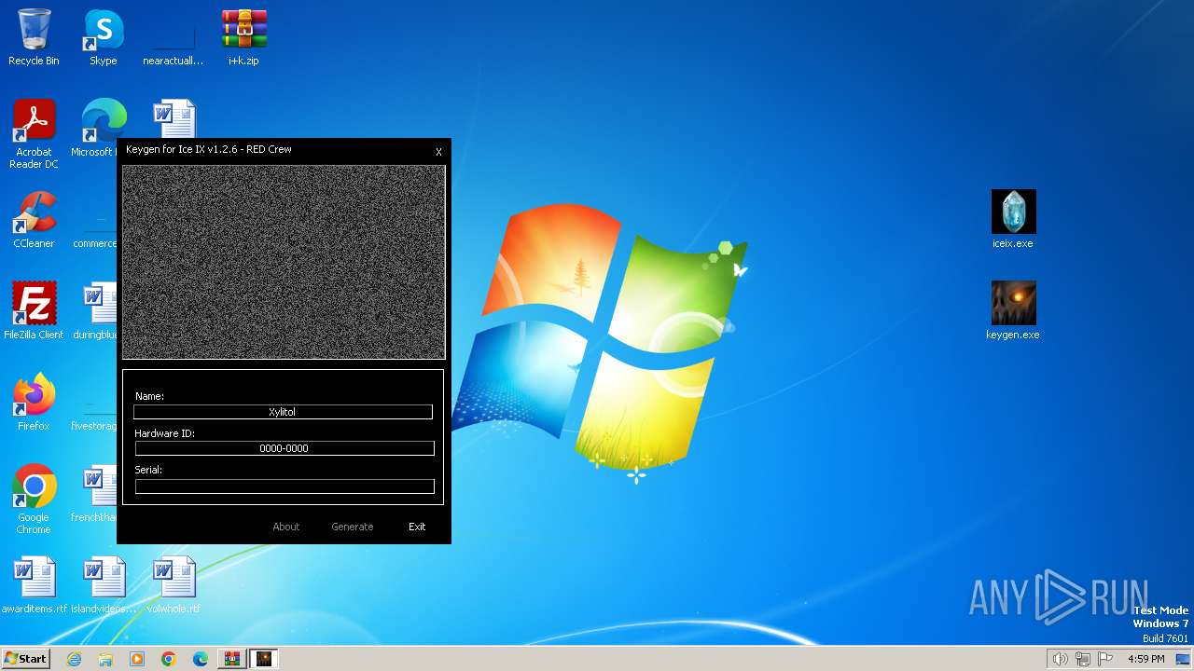Launch CCleaner desktop shortcut
The image size is (1194, 671).
point(34,220)
